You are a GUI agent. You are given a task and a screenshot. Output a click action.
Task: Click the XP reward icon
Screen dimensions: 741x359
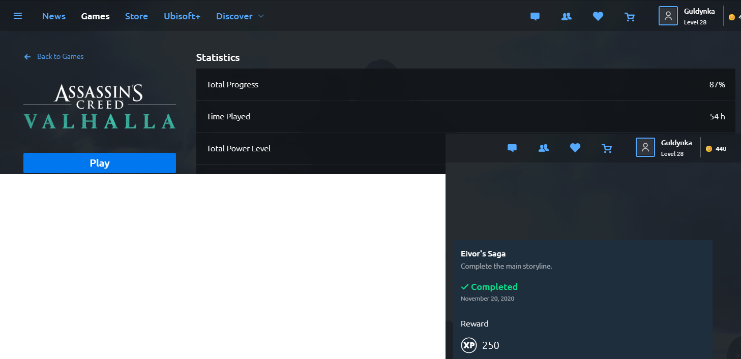click(x=469, y=345)
